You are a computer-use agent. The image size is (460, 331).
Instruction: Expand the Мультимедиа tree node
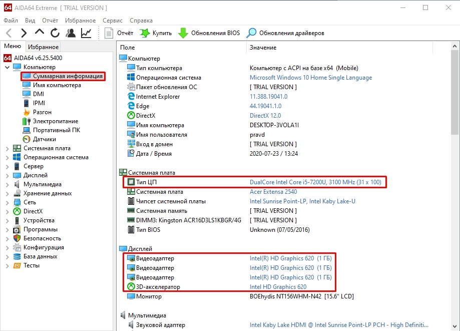(x=8, y=185)
